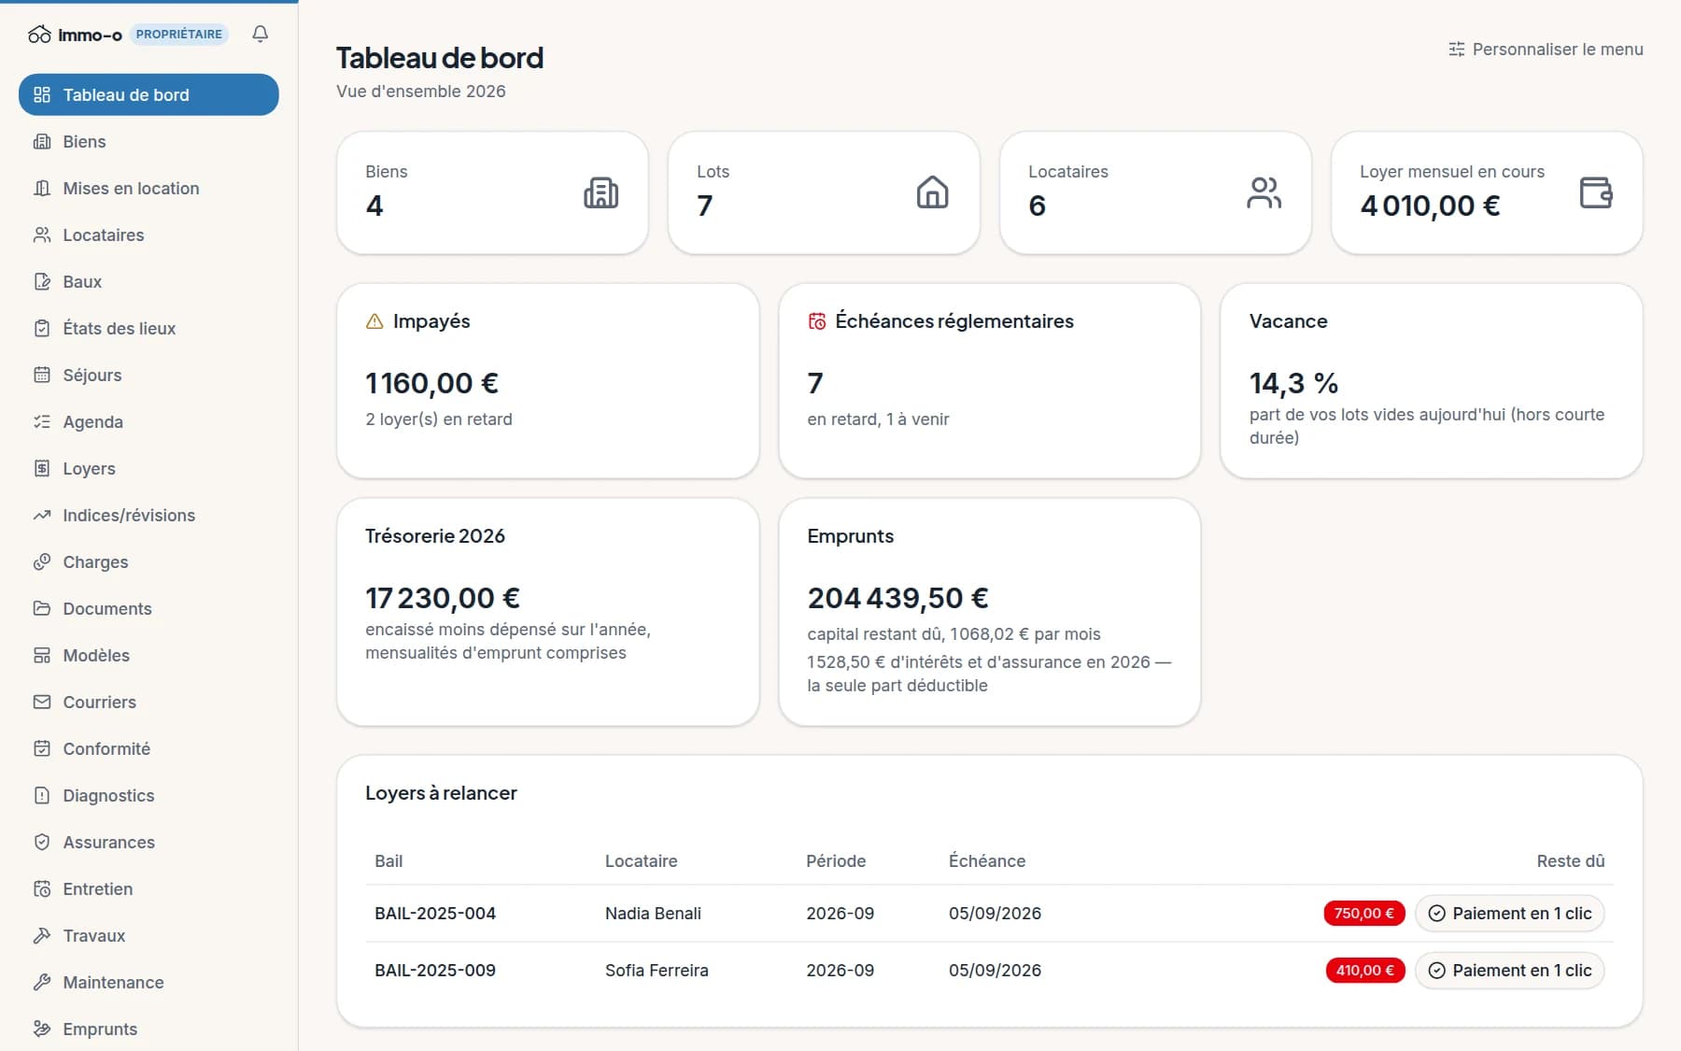Click the PROPRIÉTAIRE badge
1681x1051 pixels.
click(179, 35)
